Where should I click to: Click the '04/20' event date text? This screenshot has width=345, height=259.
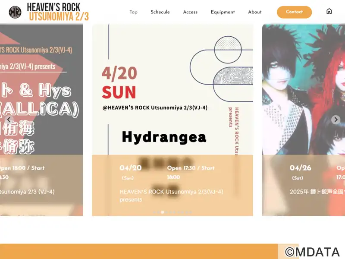coord(131,168)
